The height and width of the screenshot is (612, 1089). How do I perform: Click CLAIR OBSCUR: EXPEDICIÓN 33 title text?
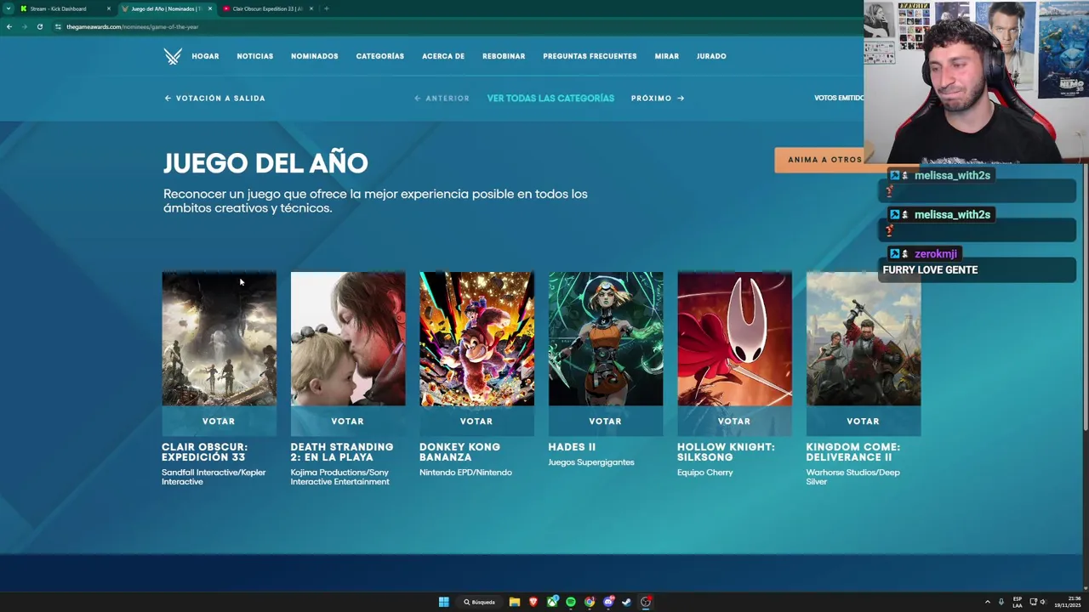click(205, 451)
